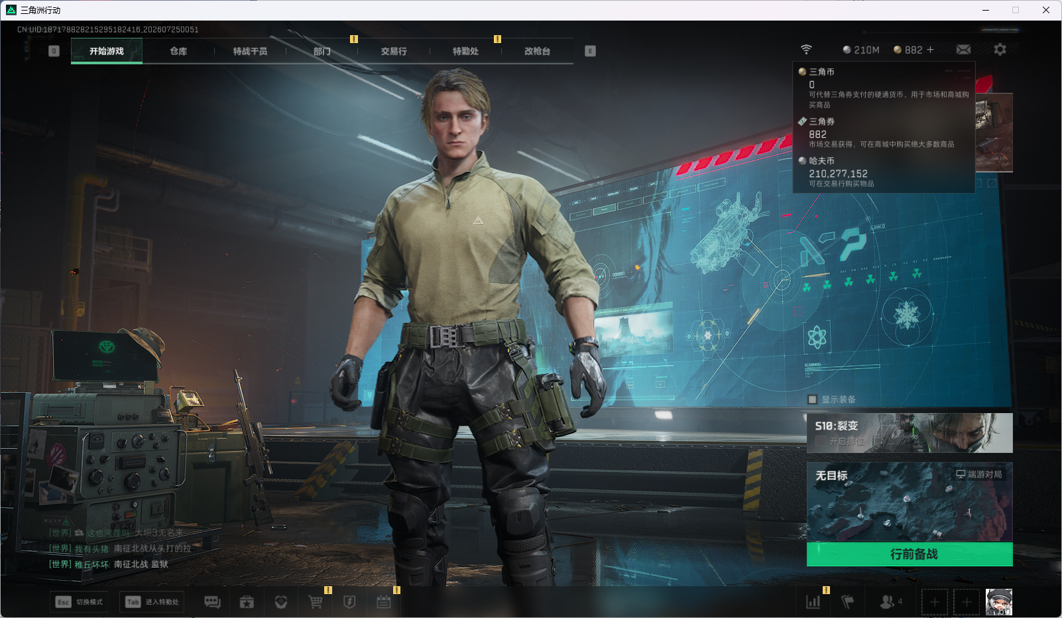Click the first empty squad slot plus
1062x618 pixels.
coord(935,602)
